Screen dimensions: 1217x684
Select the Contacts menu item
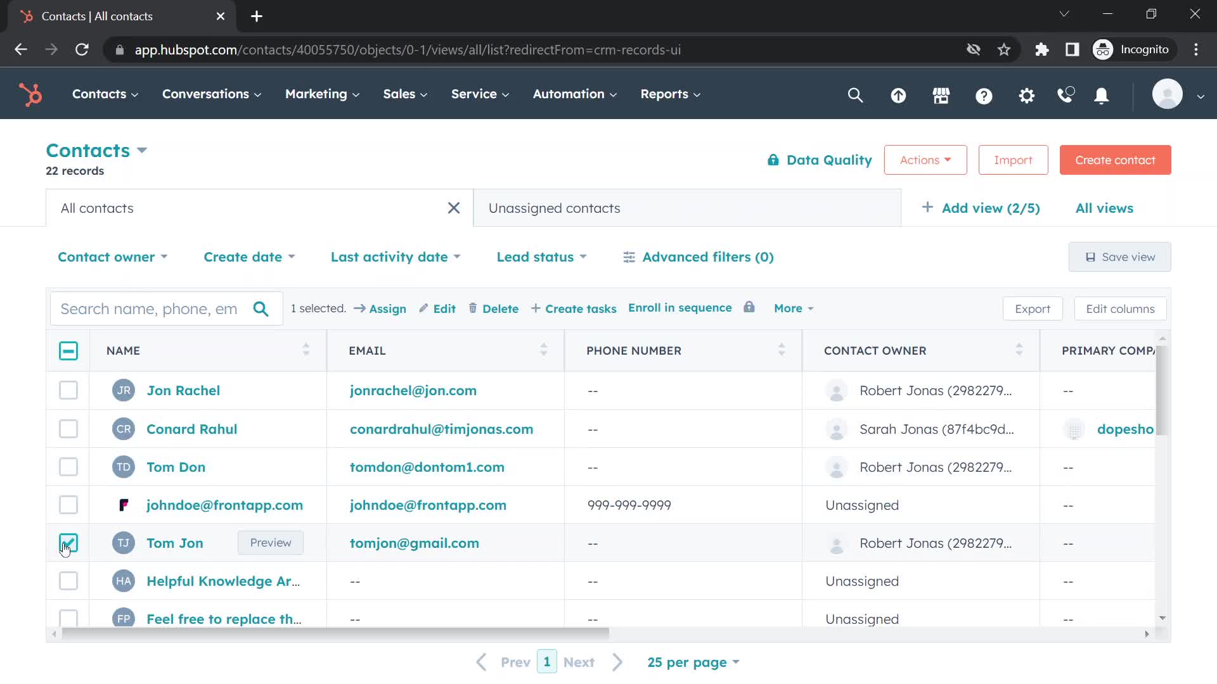99,94
